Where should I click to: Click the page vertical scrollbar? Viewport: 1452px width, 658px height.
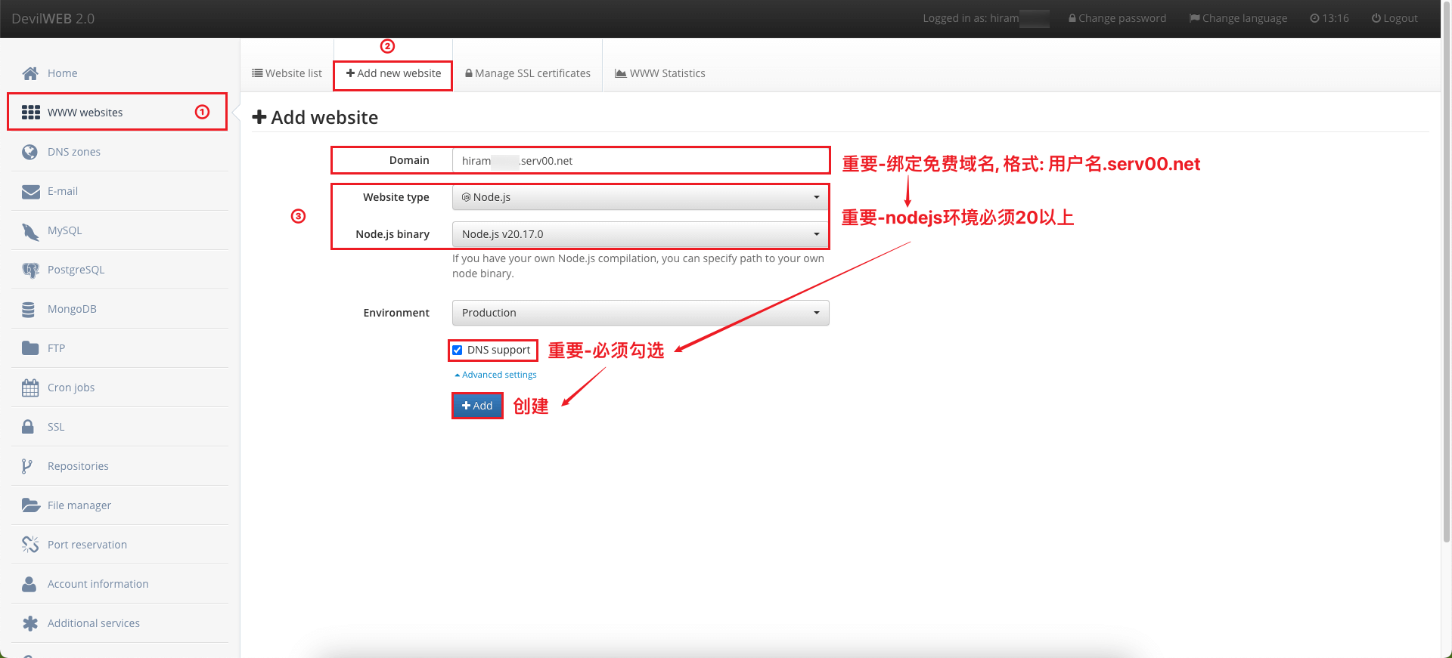[1447, 272]
